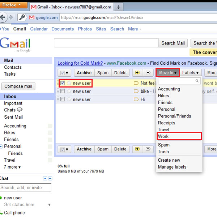
Task: Check the 'bike' message checkbox
Action: tap(63, 91)
